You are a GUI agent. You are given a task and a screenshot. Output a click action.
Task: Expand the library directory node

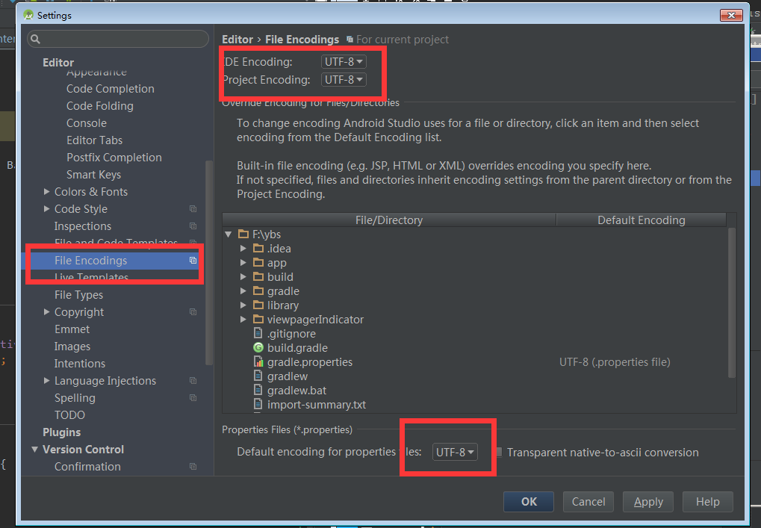(x=243, y=305)
